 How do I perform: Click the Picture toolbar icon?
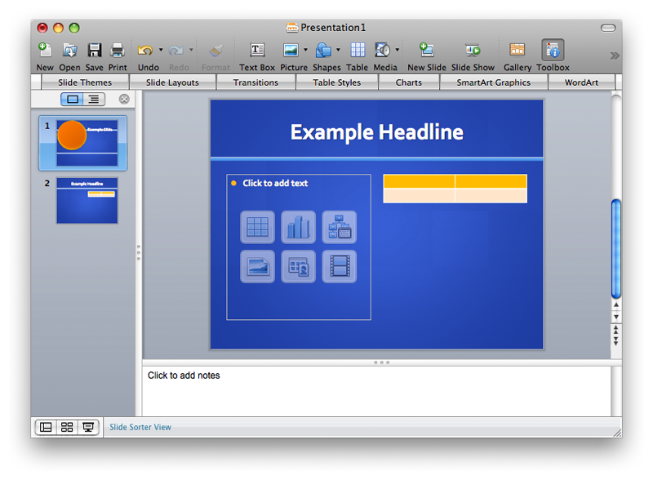tap(291, 51)
